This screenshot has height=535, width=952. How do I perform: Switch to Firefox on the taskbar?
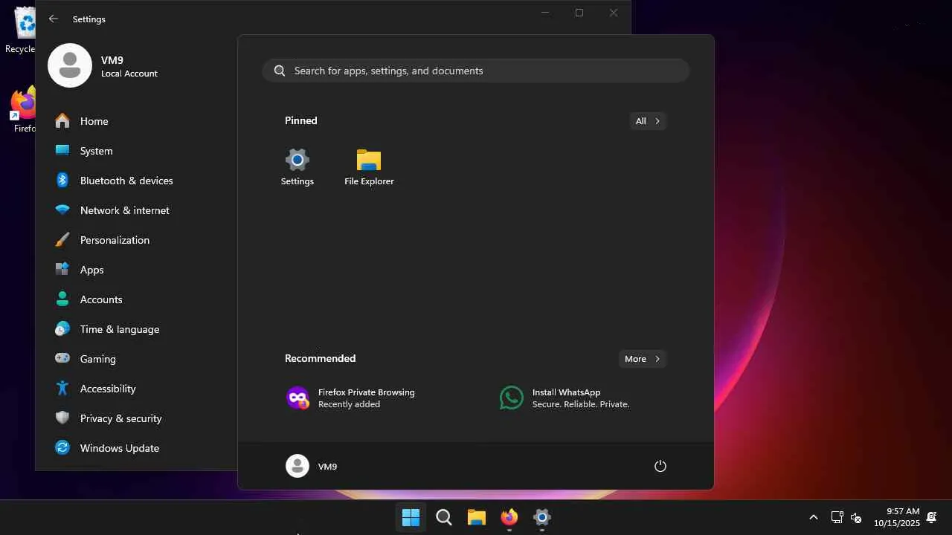click(x=509, y=517)
